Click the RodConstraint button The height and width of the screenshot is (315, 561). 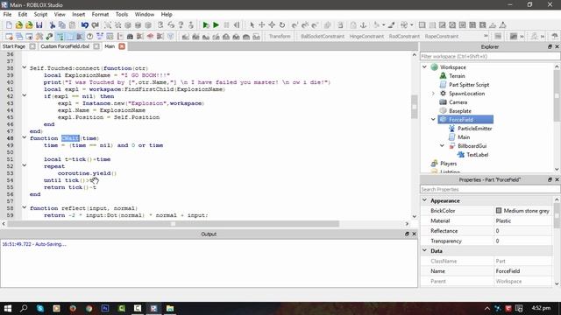pyautogui.click(x=404, y=36)
